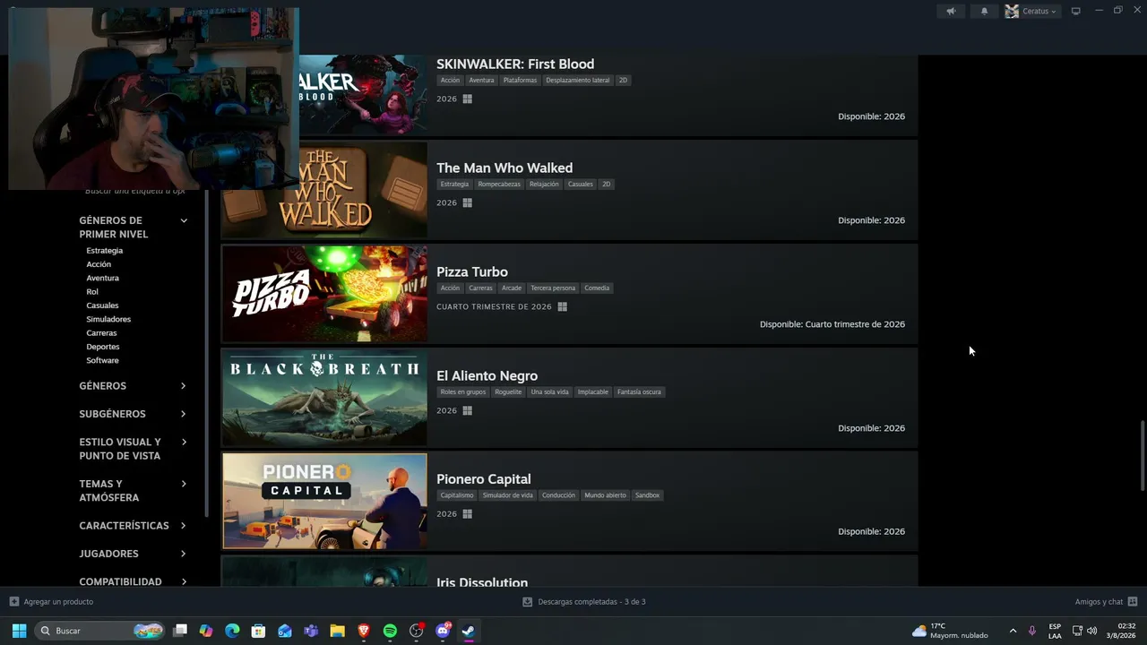Expand the Temas y atmósfera section
The image size is (1147, 645).
point(133,491)
